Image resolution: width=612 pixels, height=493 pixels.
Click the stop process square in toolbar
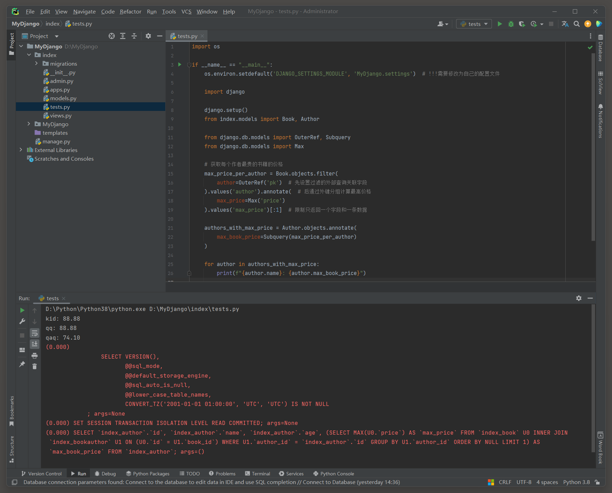pyautogui.click(x=551, y=24)
